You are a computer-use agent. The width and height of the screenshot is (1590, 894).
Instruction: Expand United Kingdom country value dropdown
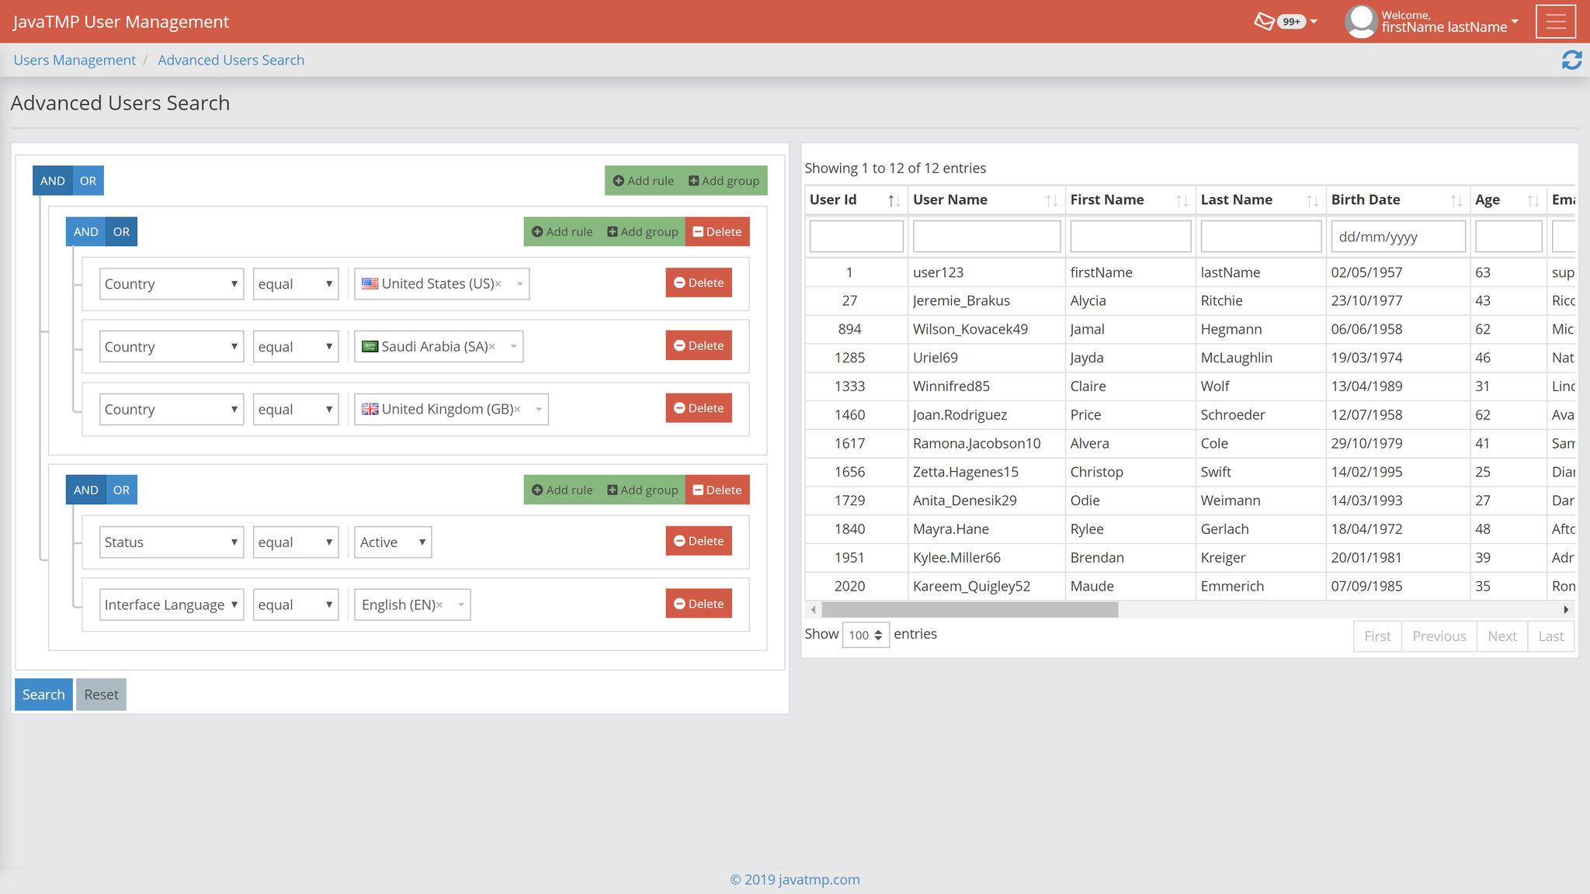pos(539,409)
